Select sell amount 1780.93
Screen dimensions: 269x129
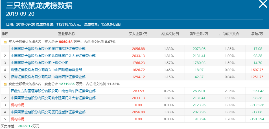click(199, 63)
